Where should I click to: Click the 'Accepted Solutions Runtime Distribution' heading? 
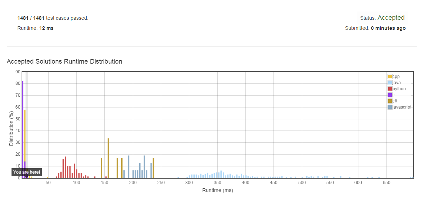pos(64,61)
